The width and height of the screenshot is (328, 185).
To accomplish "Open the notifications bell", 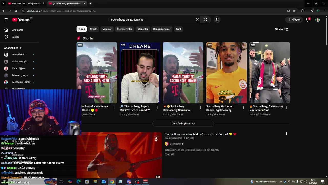I will pyautogui.click(x=308, y=20).
